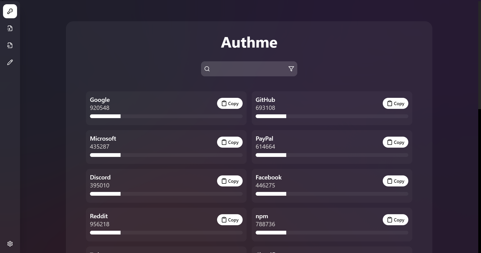The image size is (481, 253).
Task: Open settings gear icon in sidebar
Action: (10, 244)
